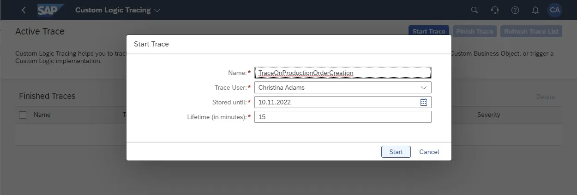Open the search icon in header

(x=475, y=10)
